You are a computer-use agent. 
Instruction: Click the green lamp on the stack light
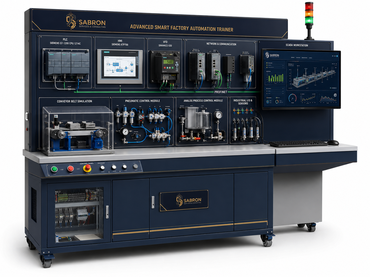309,20
